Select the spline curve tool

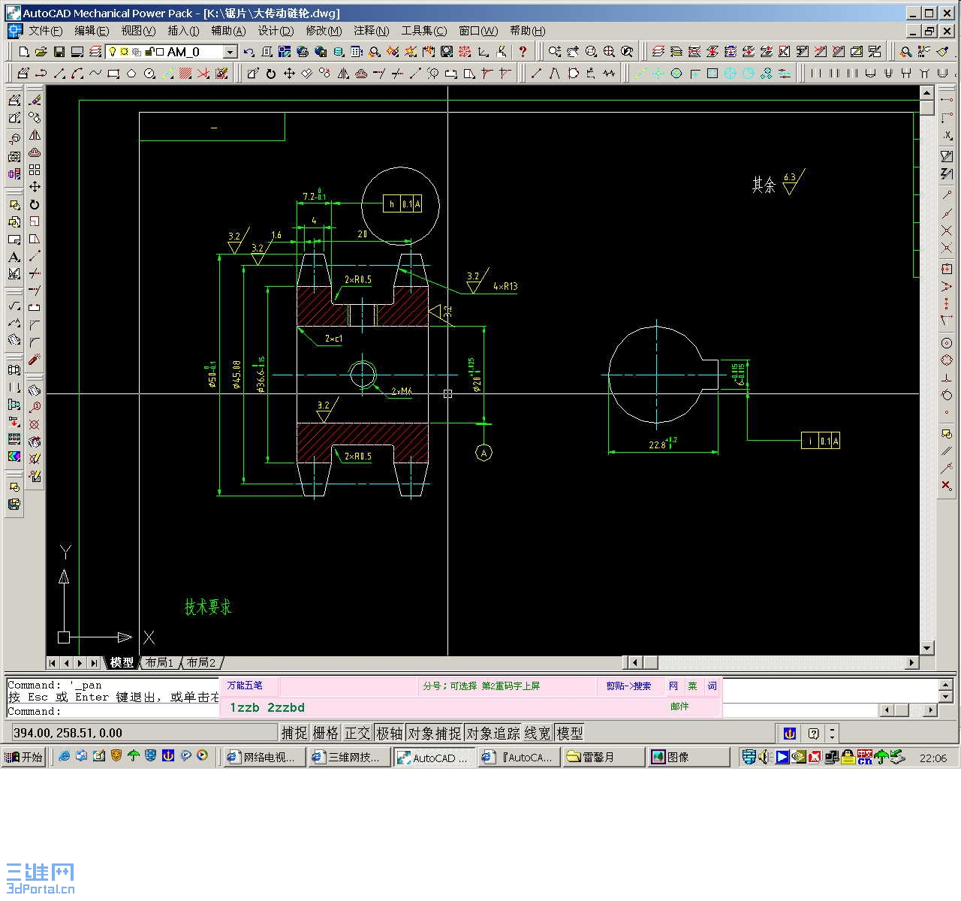tap(95, 74)
